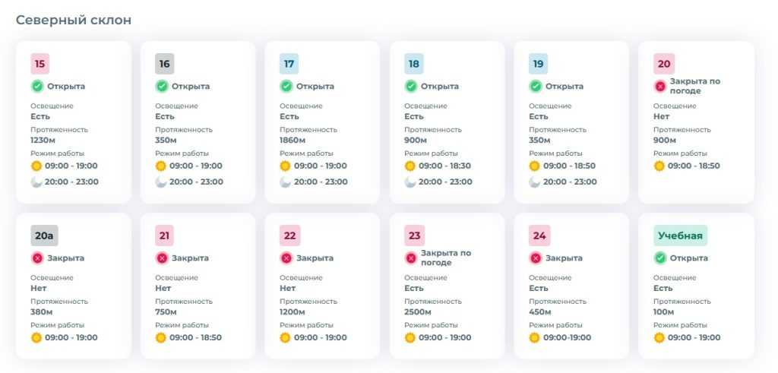Select the blue slope 18 number badge

pyautogui.click(x=413, y=64)
